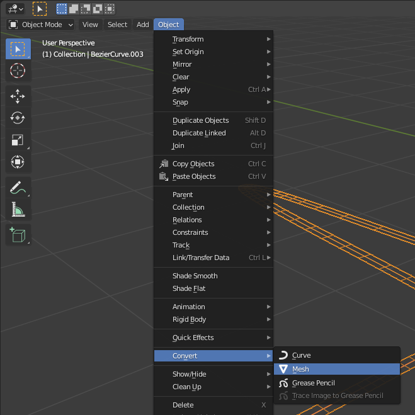Set selection mode to Invert (Difference)
This screenshot has width=415, height=415.
tap(98, 9)
